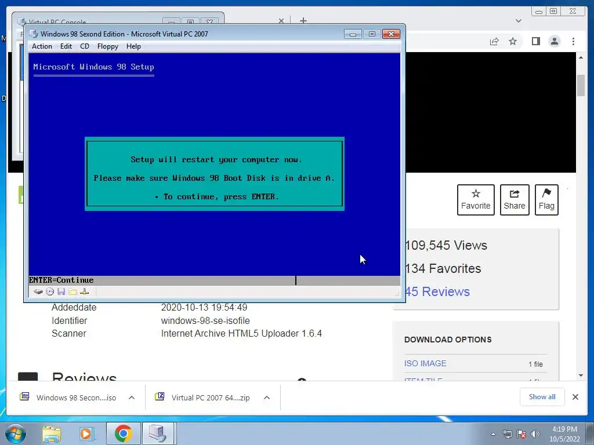The height and width of the screenshot is (445, 594).
Task: Open the Action Center flag icon
Action: click(521, 434)
